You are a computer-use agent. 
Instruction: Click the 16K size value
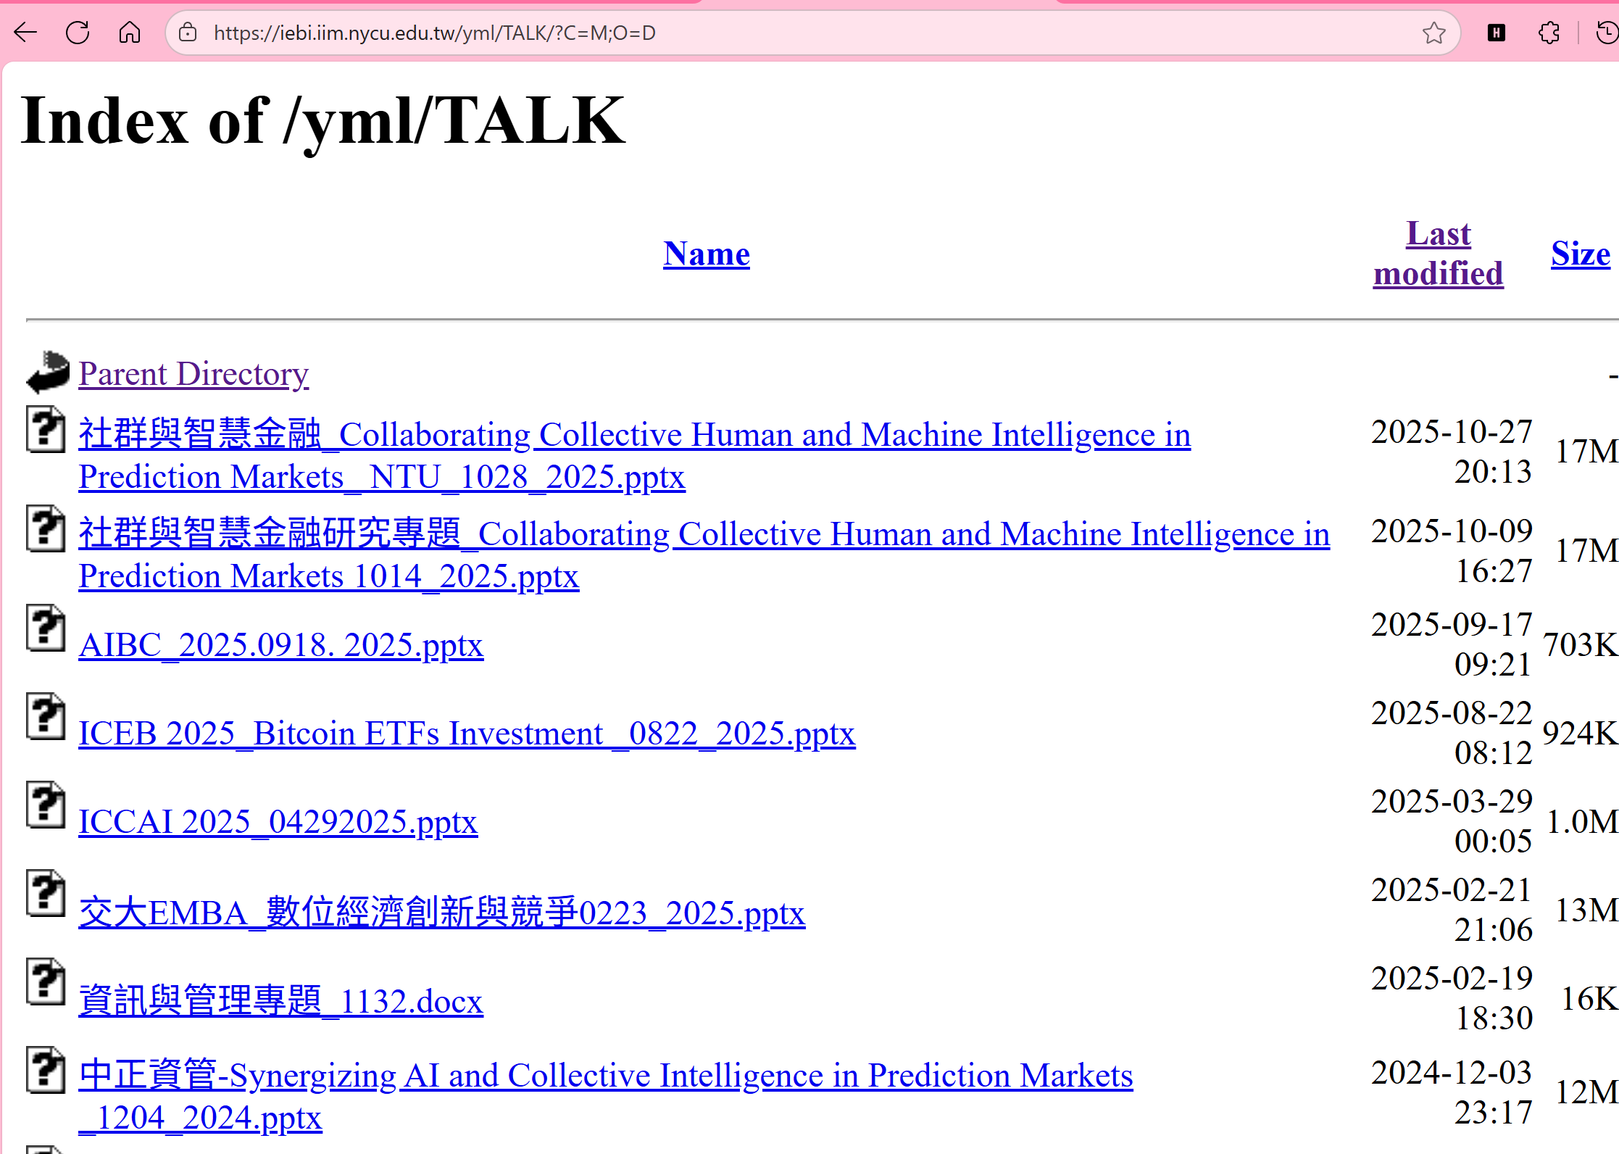pyautogui.click(x=1589, y=998)
